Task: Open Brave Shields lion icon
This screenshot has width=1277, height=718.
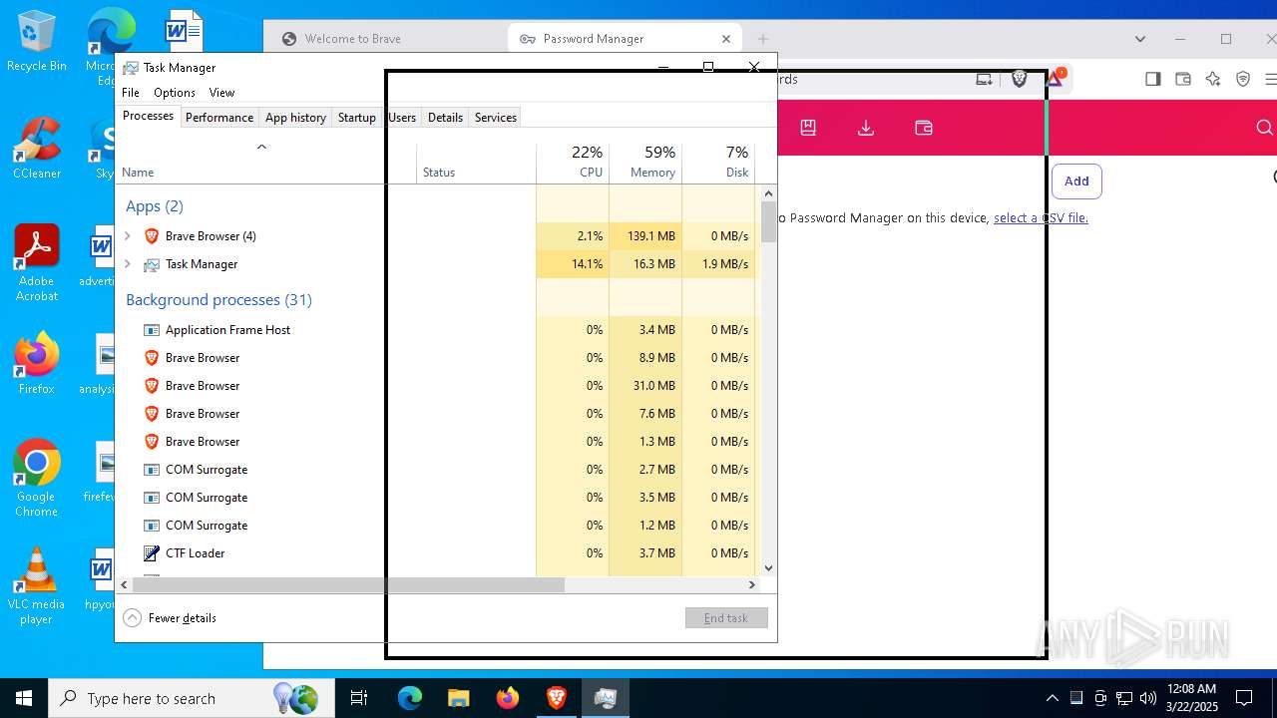Action: (x=1019, y=79)
